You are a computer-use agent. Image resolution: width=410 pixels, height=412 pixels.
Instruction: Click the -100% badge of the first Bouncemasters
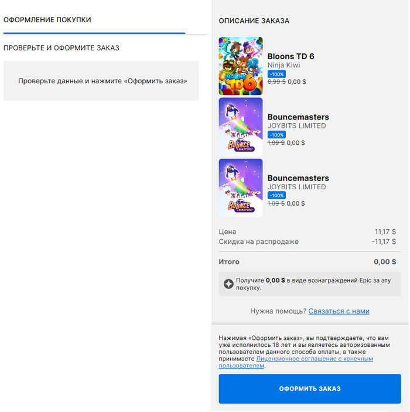276,135
